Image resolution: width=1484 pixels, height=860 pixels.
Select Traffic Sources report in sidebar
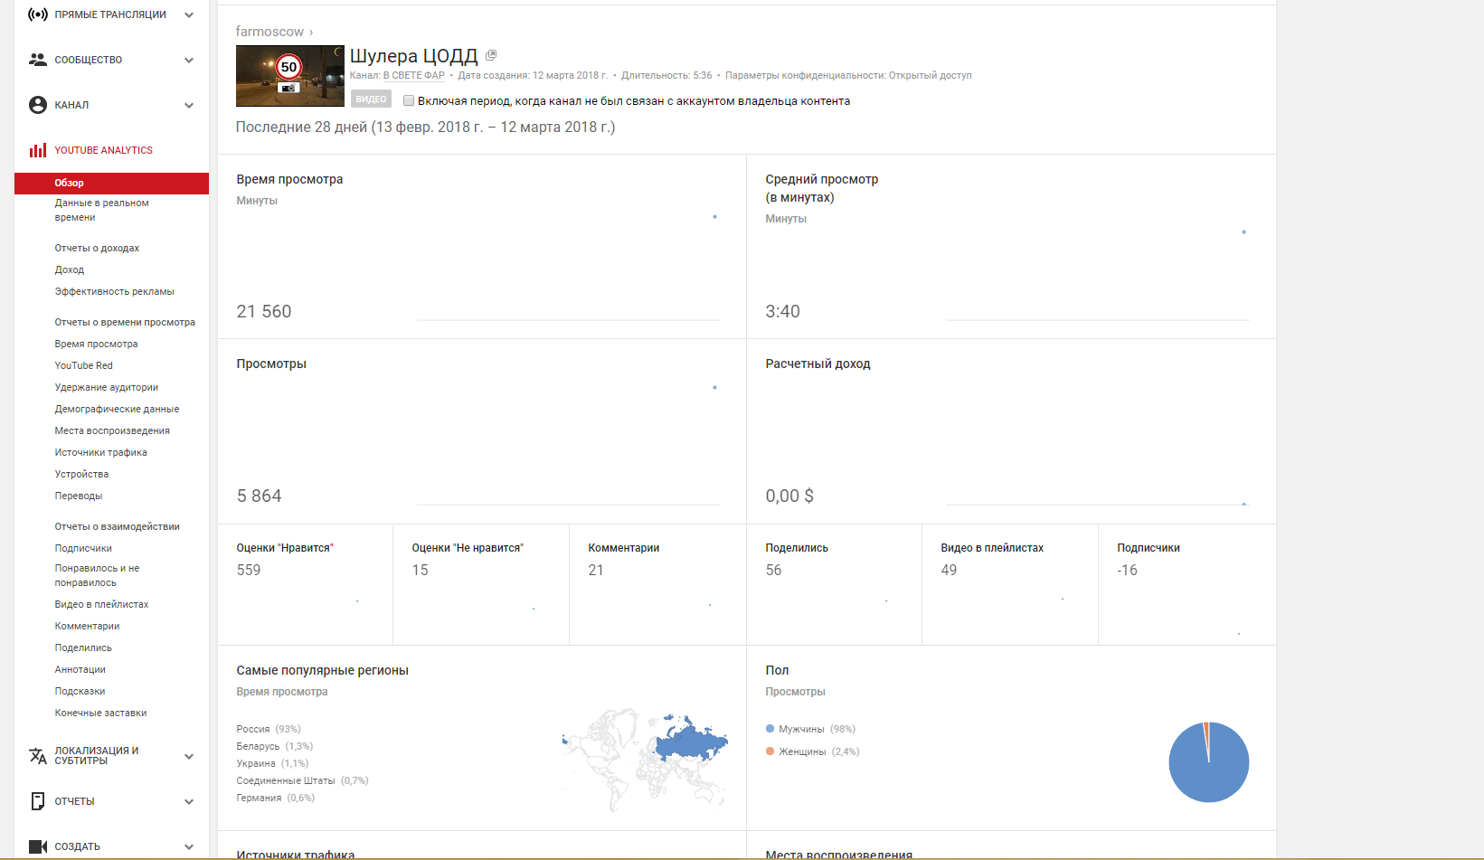pos(100,452)
